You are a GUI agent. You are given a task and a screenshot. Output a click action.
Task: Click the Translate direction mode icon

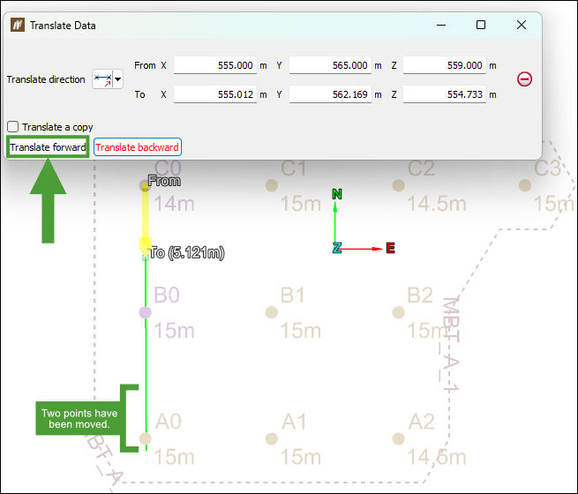(x=102, y=79)
